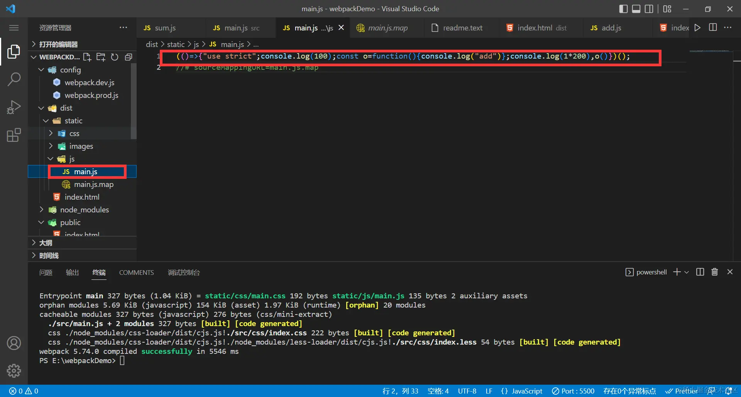This screenshot has width=741, height=397.
Task: Expand the 打开的编辑器 section
Action: tap(82, 44)
